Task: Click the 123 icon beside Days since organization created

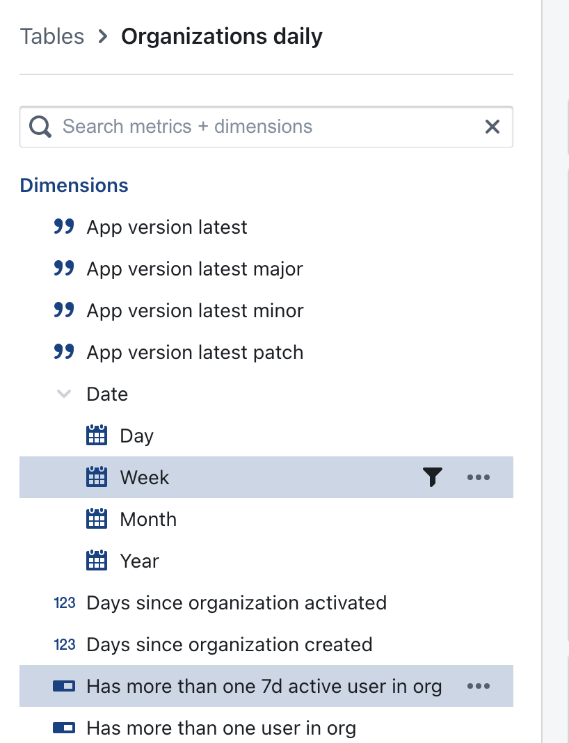Action: pos(63,644)
